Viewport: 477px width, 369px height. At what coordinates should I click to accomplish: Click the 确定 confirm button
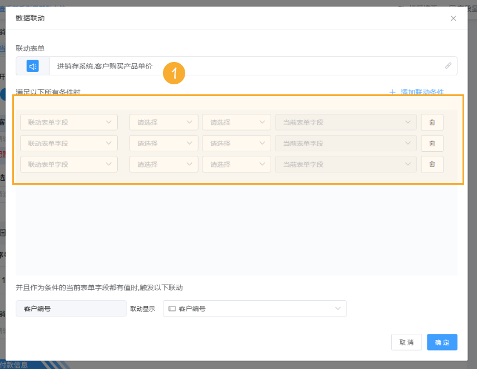(442, 342)
